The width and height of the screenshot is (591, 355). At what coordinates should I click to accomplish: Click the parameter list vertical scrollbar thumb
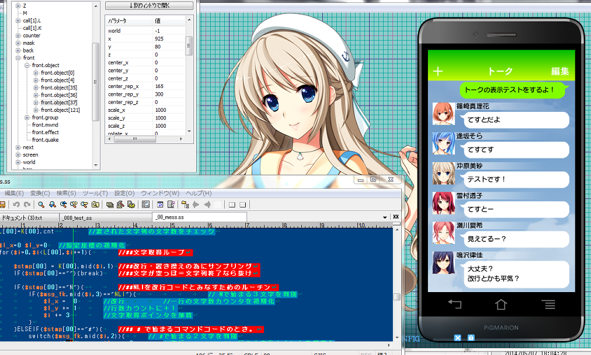pos(189,44)
